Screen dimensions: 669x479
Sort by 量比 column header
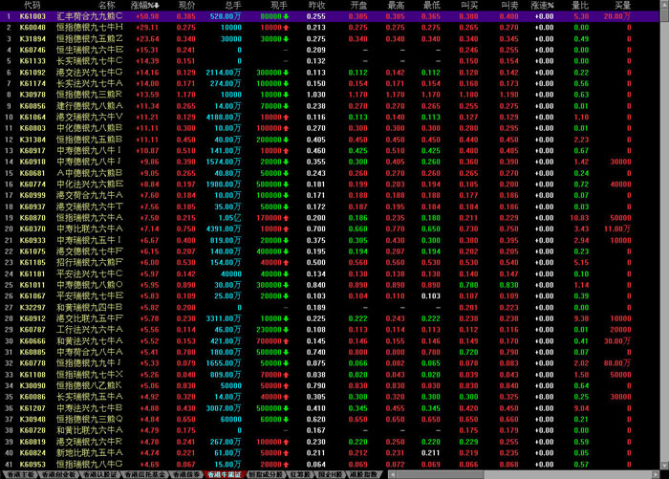click(x=580, y=6)
